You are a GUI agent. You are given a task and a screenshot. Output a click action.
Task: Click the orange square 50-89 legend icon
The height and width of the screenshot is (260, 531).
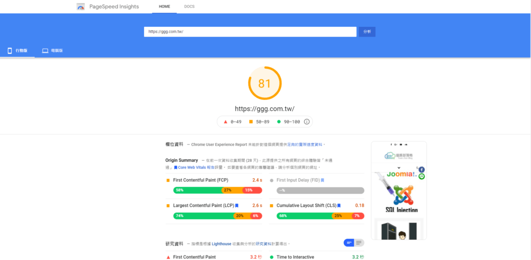251,122
